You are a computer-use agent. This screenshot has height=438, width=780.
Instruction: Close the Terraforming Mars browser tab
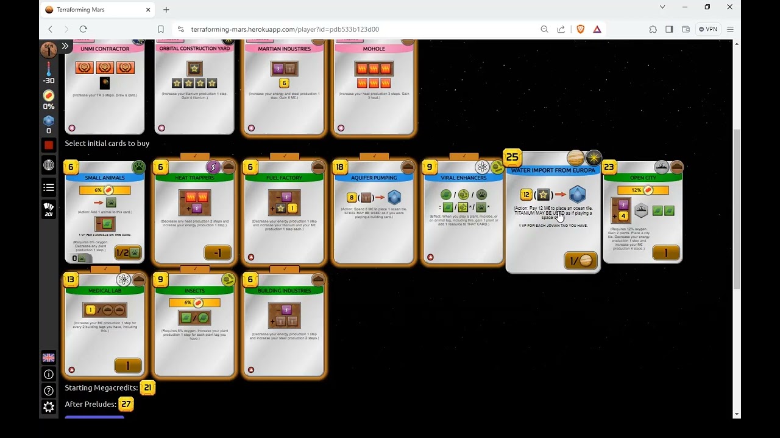[x=148, y=10]
